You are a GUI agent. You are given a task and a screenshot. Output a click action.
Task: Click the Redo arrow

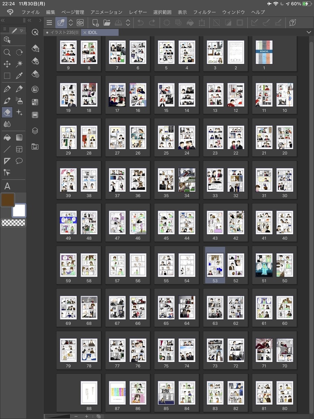[152, 23]
